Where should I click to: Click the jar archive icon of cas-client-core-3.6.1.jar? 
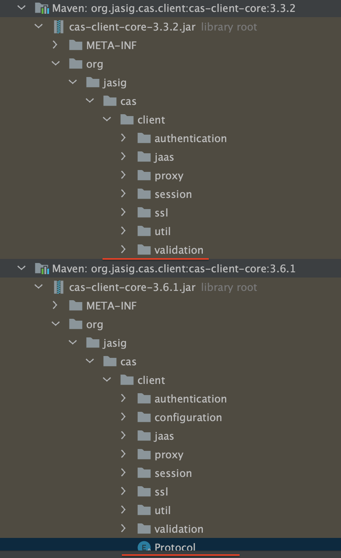(x=59, y=287)
